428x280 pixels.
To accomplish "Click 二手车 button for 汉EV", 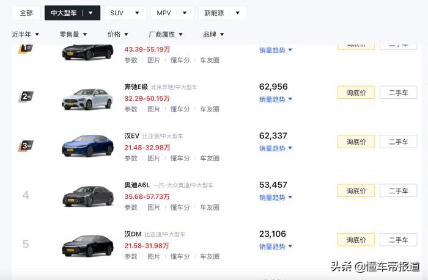I will click(x=398, y=142).
